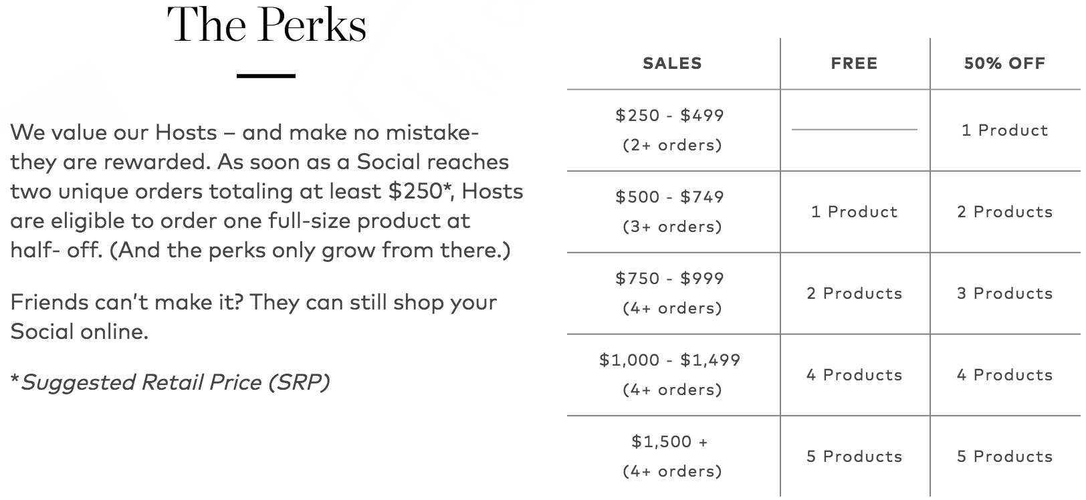The height and width of the screenshot is (500, 1086).
Task: Click "3 Products" in the 50% OFF column
Action: (1004, 293)
